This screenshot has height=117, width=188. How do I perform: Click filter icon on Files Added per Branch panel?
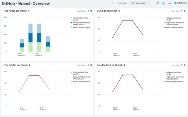(x=88, y=11)
